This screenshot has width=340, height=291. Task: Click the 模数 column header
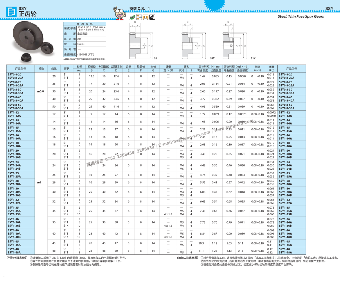pos(41,69)
